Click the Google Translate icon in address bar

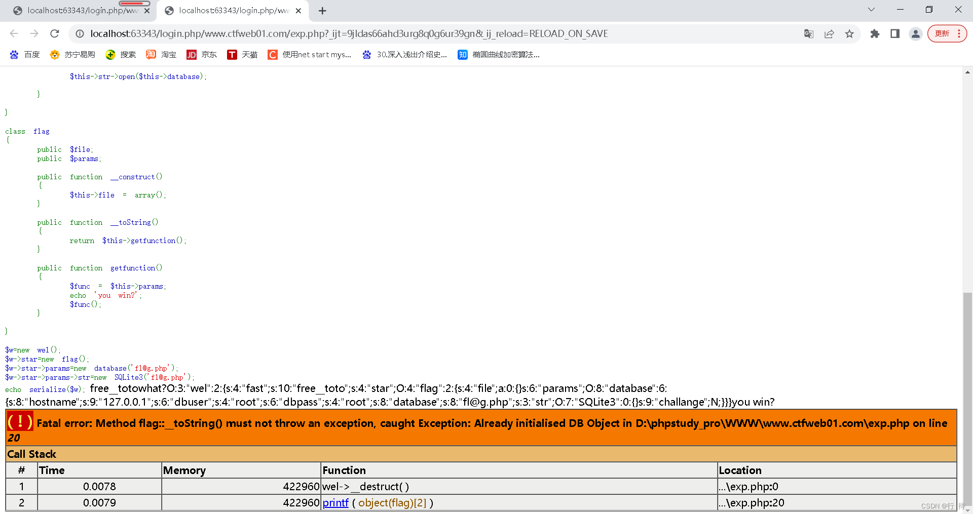point(809,33)
